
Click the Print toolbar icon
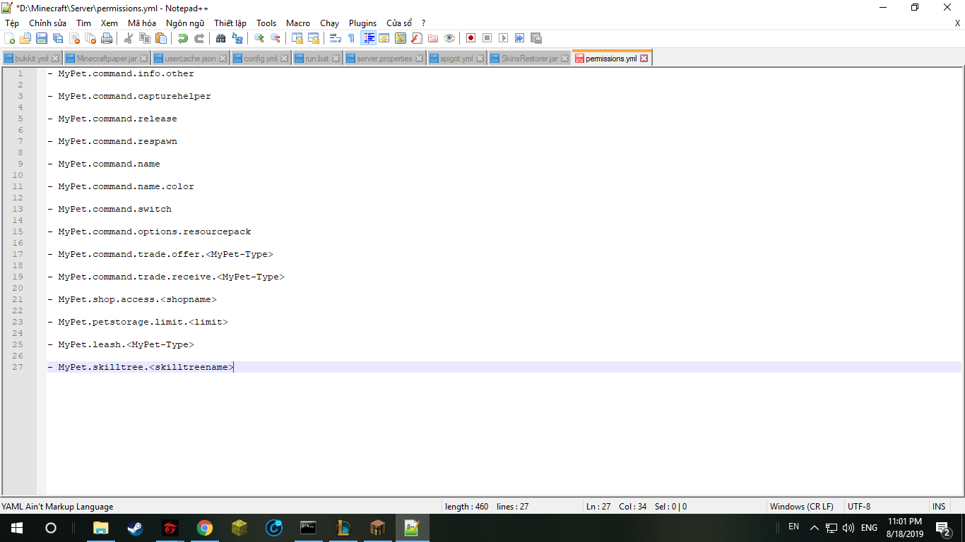[107, 38]
